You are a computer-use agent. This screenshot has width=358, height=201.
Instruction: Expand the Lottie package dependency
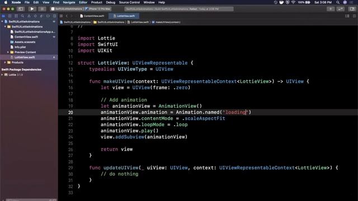[x=2, y=75]
